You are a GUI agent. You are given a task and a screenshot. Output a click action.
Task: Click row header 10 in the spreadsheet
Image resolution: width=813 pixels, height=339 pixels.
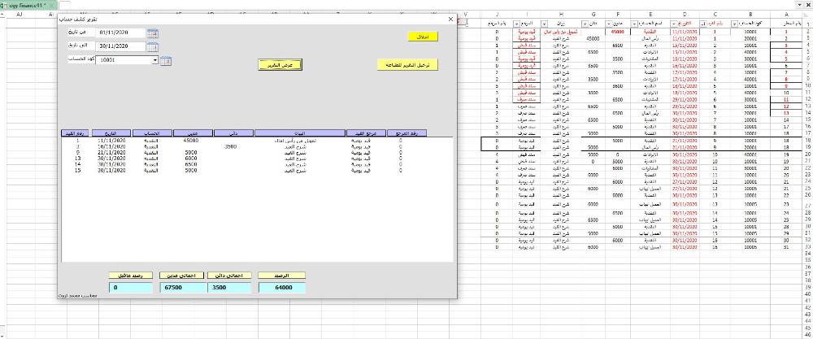[x=808, y=85]
